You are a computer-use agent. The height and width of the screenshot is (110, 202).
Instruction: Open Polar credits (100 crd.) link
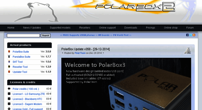click(x=26, y=89)
